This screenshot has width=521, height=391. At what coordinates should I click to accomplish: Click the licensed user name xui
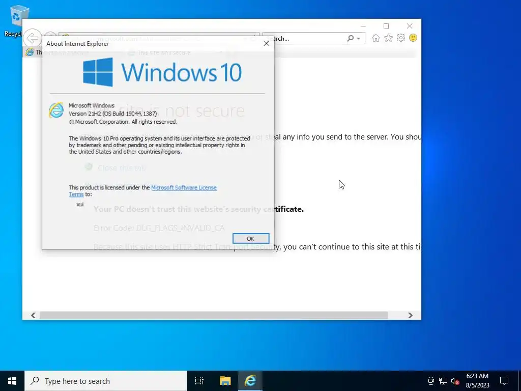(80, 204)
